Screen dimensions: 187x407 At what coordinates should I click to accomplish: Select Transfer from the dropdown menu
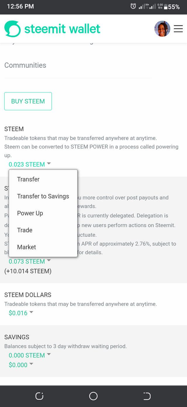(28, 179)
